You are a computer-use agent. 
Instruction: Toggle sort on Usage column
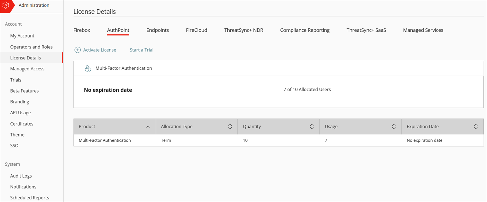pyautogui.click(x=394, y=127)
